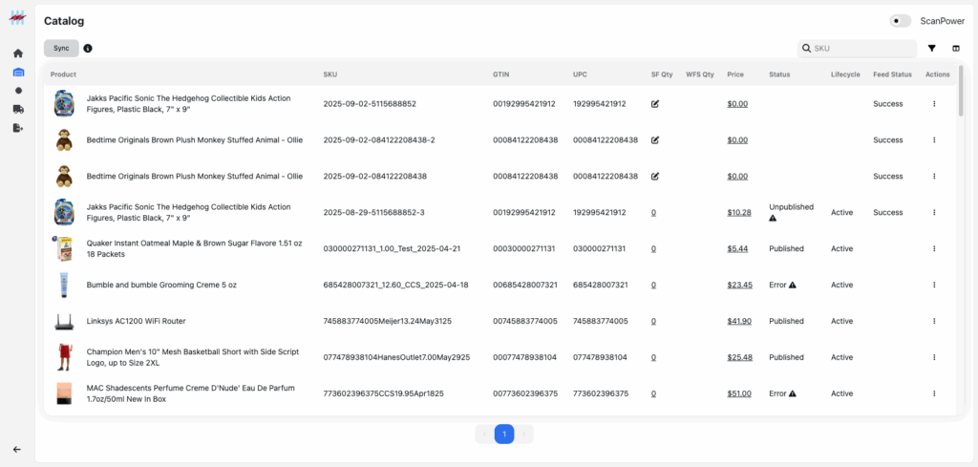Open the filter funnel icon

[x=932, y=48]
